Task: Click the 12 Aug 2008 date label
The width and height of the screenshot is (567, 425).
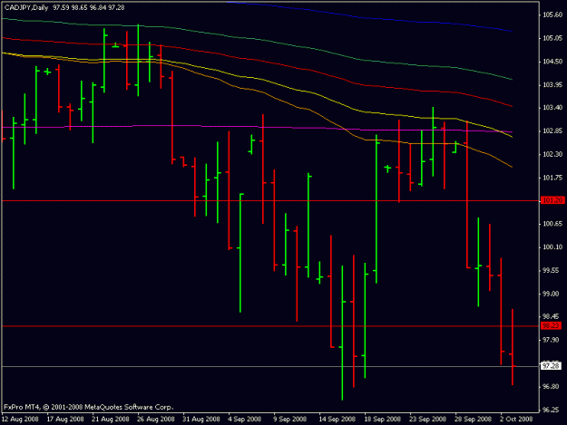Action: 20,420
